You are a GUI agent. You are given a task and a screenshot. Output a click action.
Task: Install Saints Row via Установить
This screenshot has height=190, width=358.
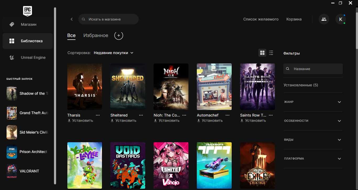coord(253,120)
